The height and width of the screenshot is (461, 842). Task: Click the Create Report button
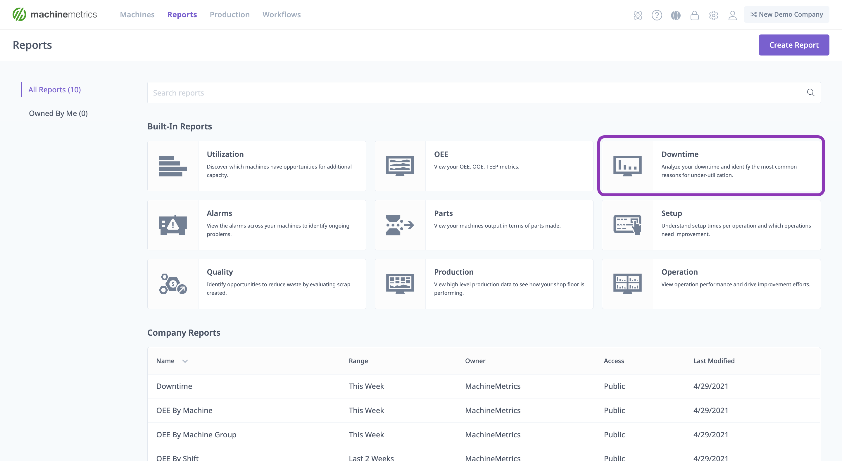tap(794, 45)
